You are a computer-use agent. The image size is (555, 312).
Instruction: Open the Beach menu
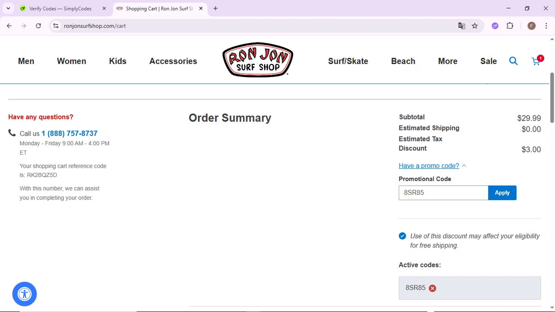coord(403,61)
